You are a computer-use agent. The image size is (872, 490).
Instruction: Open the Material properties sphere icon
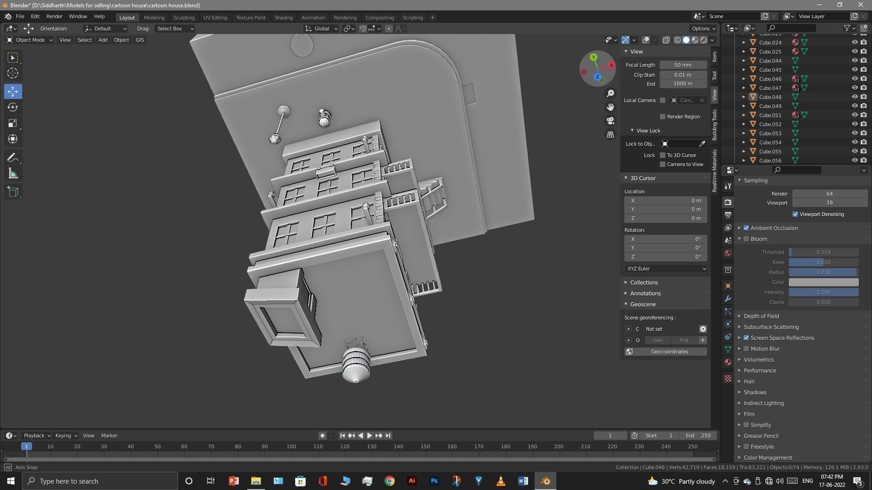pos(728,362)
